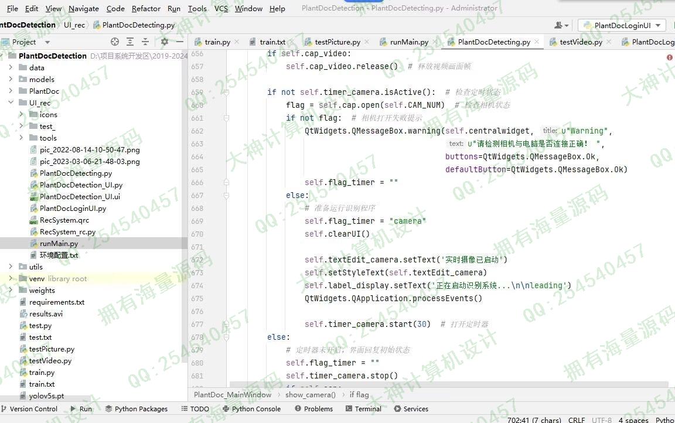The height and width of the screenshot is (423, 675).
Task: Click the UTF-8 encoding status entry
Action: click(x=601, y=420)
